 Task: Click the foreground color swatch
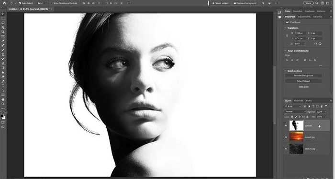(x=2, y=116)
